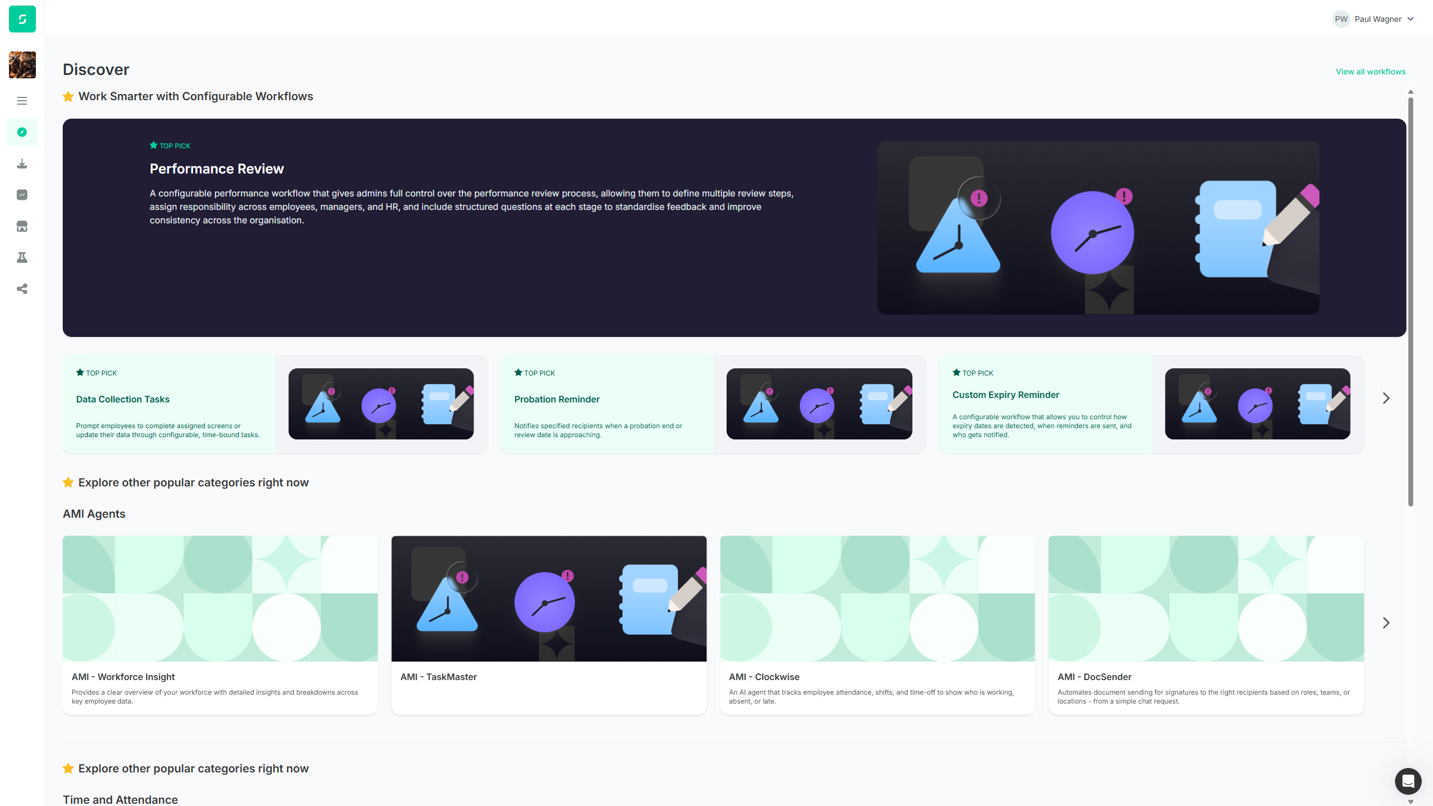The height and width of the screenshot is (806, 1433).
Task: Click the TOP PICK star in Performance Review banner
Action: pyautogui.click(x=153, y=146)
